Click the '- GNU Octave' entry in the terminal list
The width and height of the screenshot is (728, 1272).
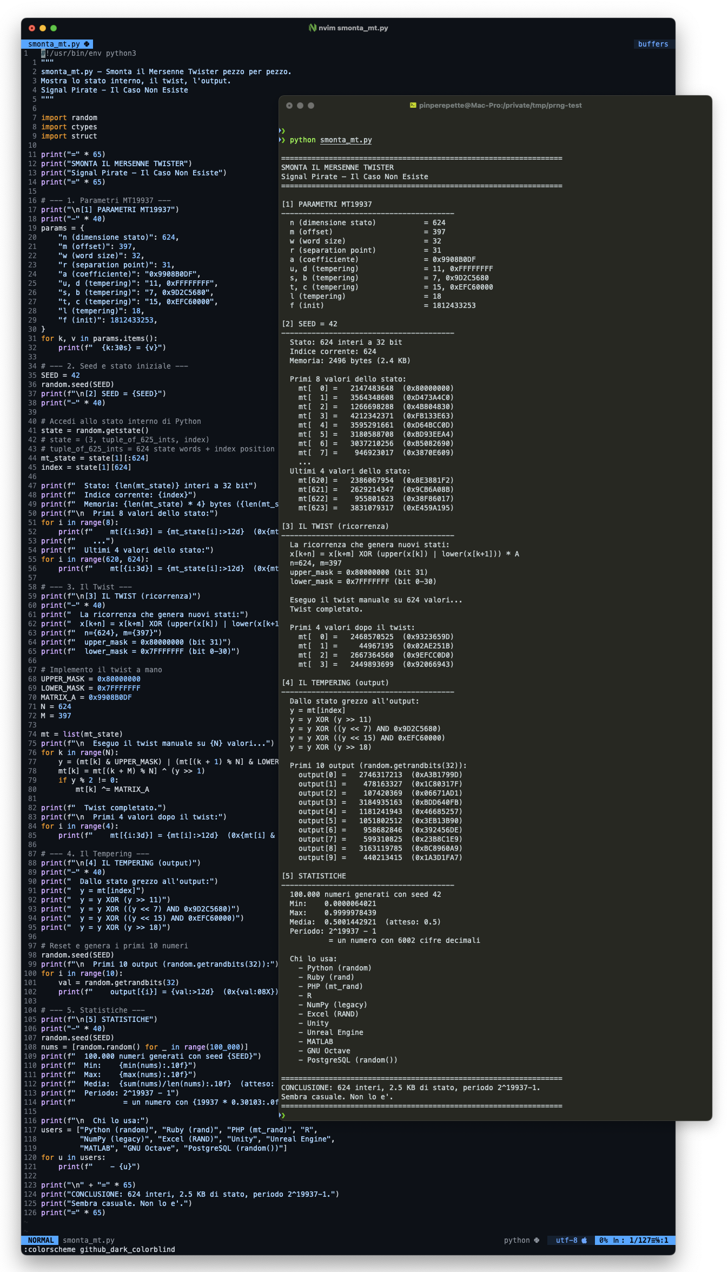(x=325, y=1051)
